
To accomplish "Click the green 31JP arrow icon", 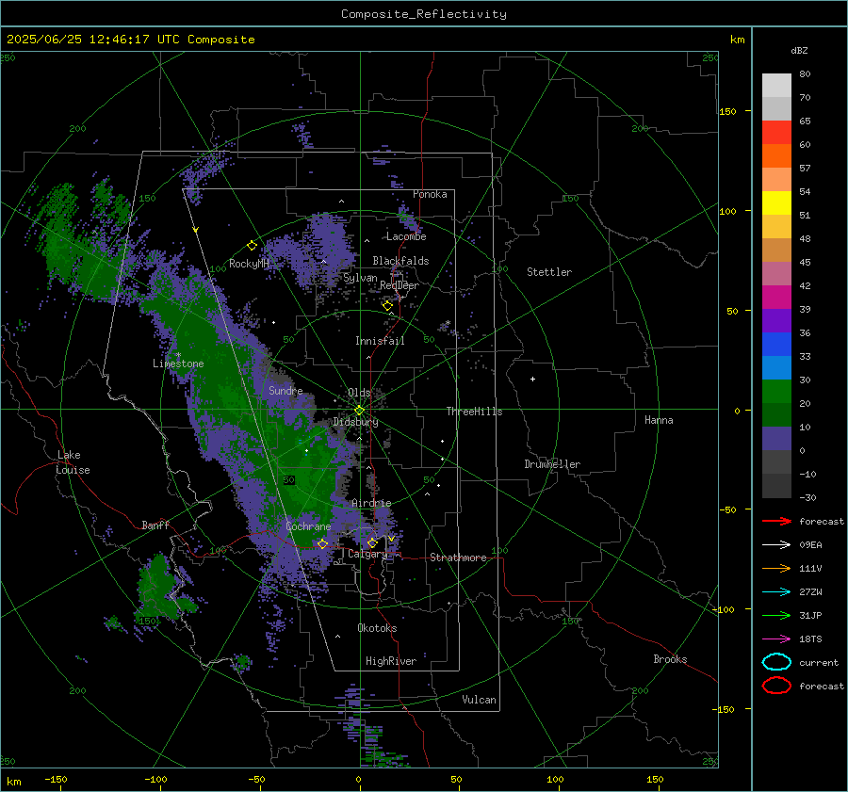I will pyautogui.click(x=776, y=615).
